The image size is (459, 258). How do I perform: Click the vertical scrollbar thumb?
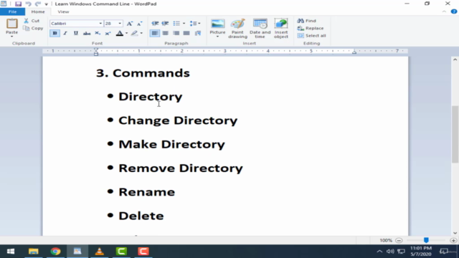(x=455, y=134)
